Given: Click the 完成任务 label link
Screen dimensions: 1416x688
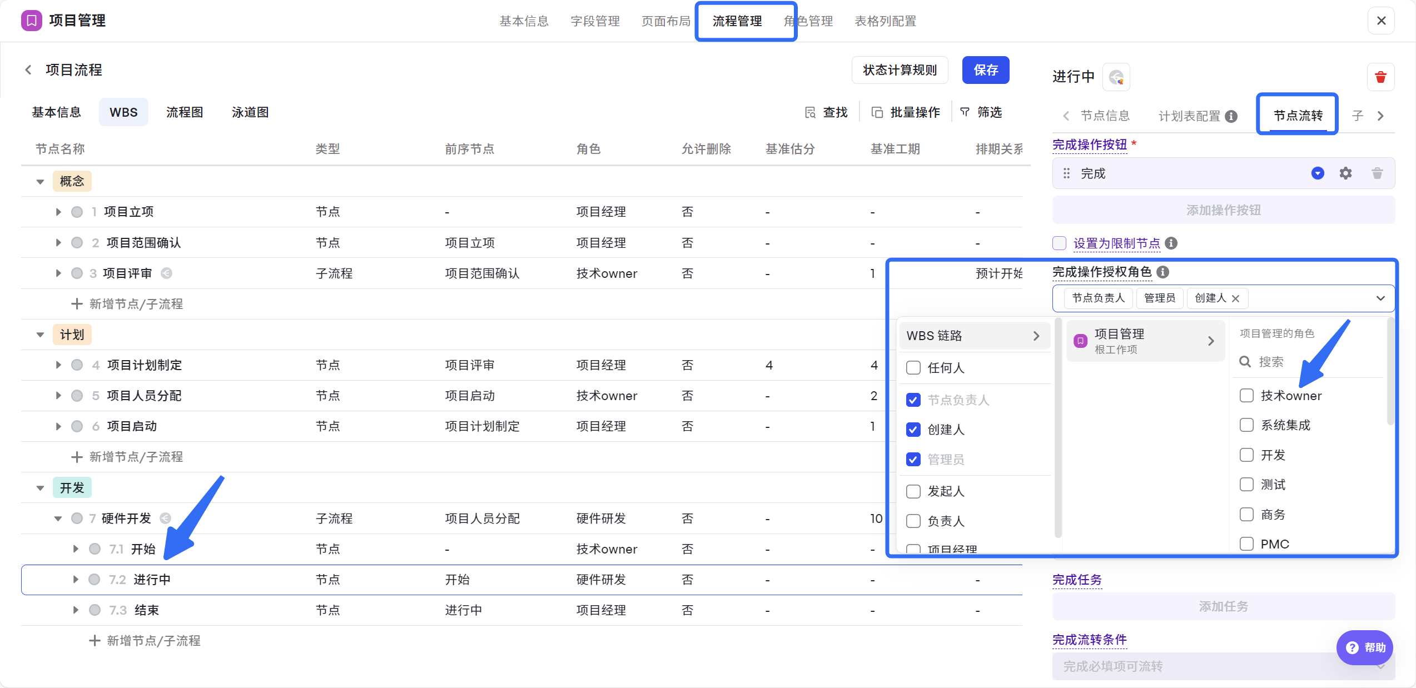Looking at the screenshot, I should pos(1077,580).
